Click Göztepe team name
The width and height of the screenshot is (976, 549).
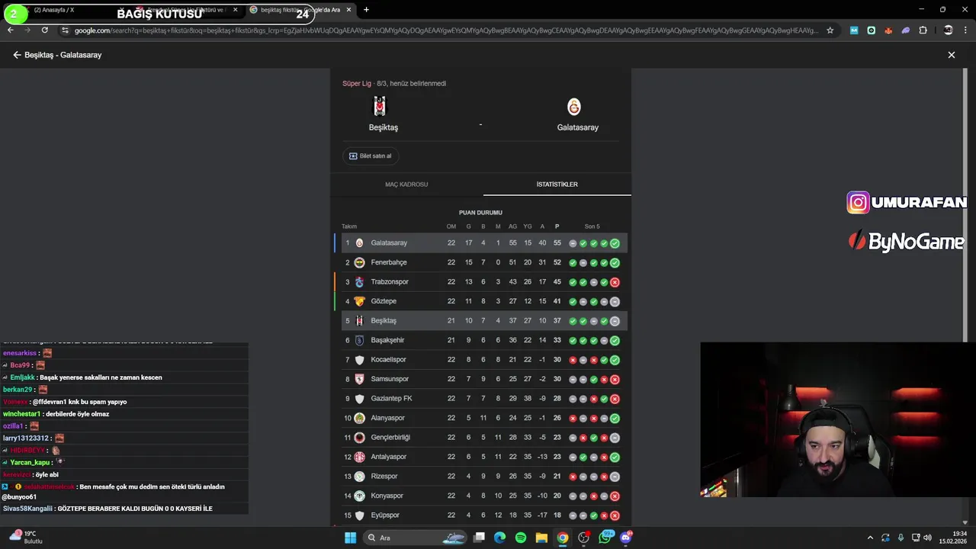click(x=384, y=301)
